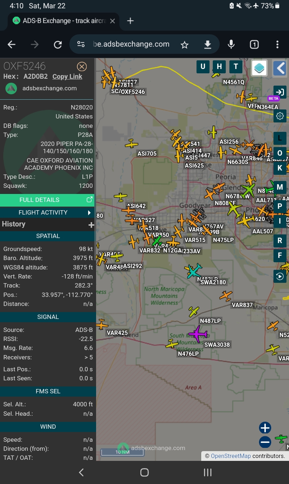Screen dimensions: 289x484
Task: Open the OpenStreetMap attribution link
Action: click(230, 456)
